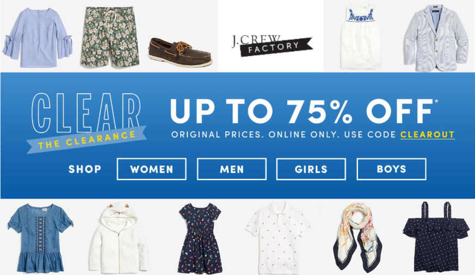The image size is (475, 275).
Task: Choose the GIRLS shop button
Action: point(311,169)
